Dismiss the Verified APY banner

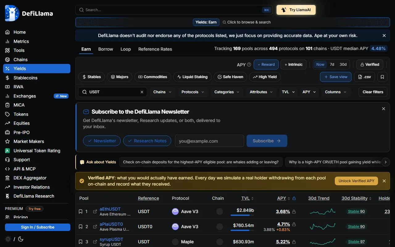[384, 181]
